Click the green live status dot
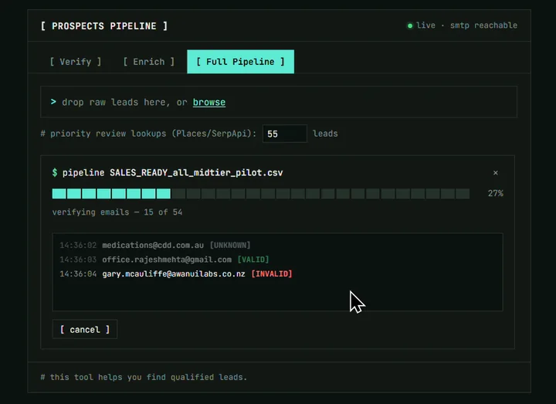The image size is (556, 404). [x=410, y=25]
